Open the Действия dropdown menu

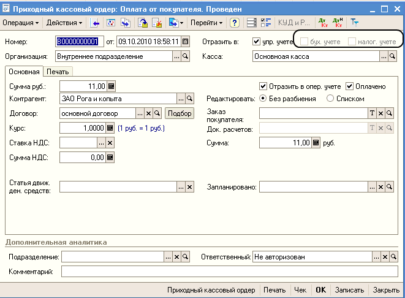point(64,23)
